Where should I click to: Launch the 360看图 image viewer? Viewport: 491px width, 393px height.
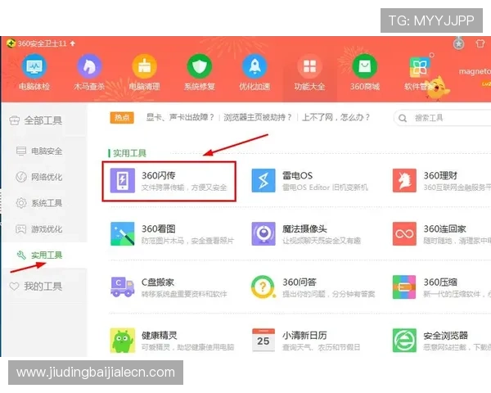[172, 234]
